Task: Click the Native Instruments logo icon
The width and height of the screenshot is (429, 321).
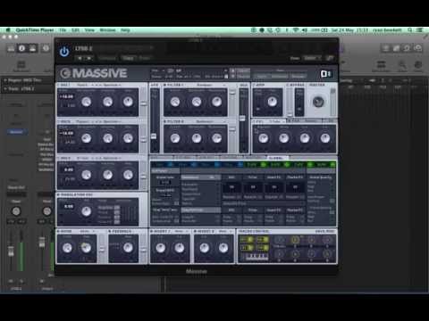Action: pyautogui.click(x=325, y=74)
